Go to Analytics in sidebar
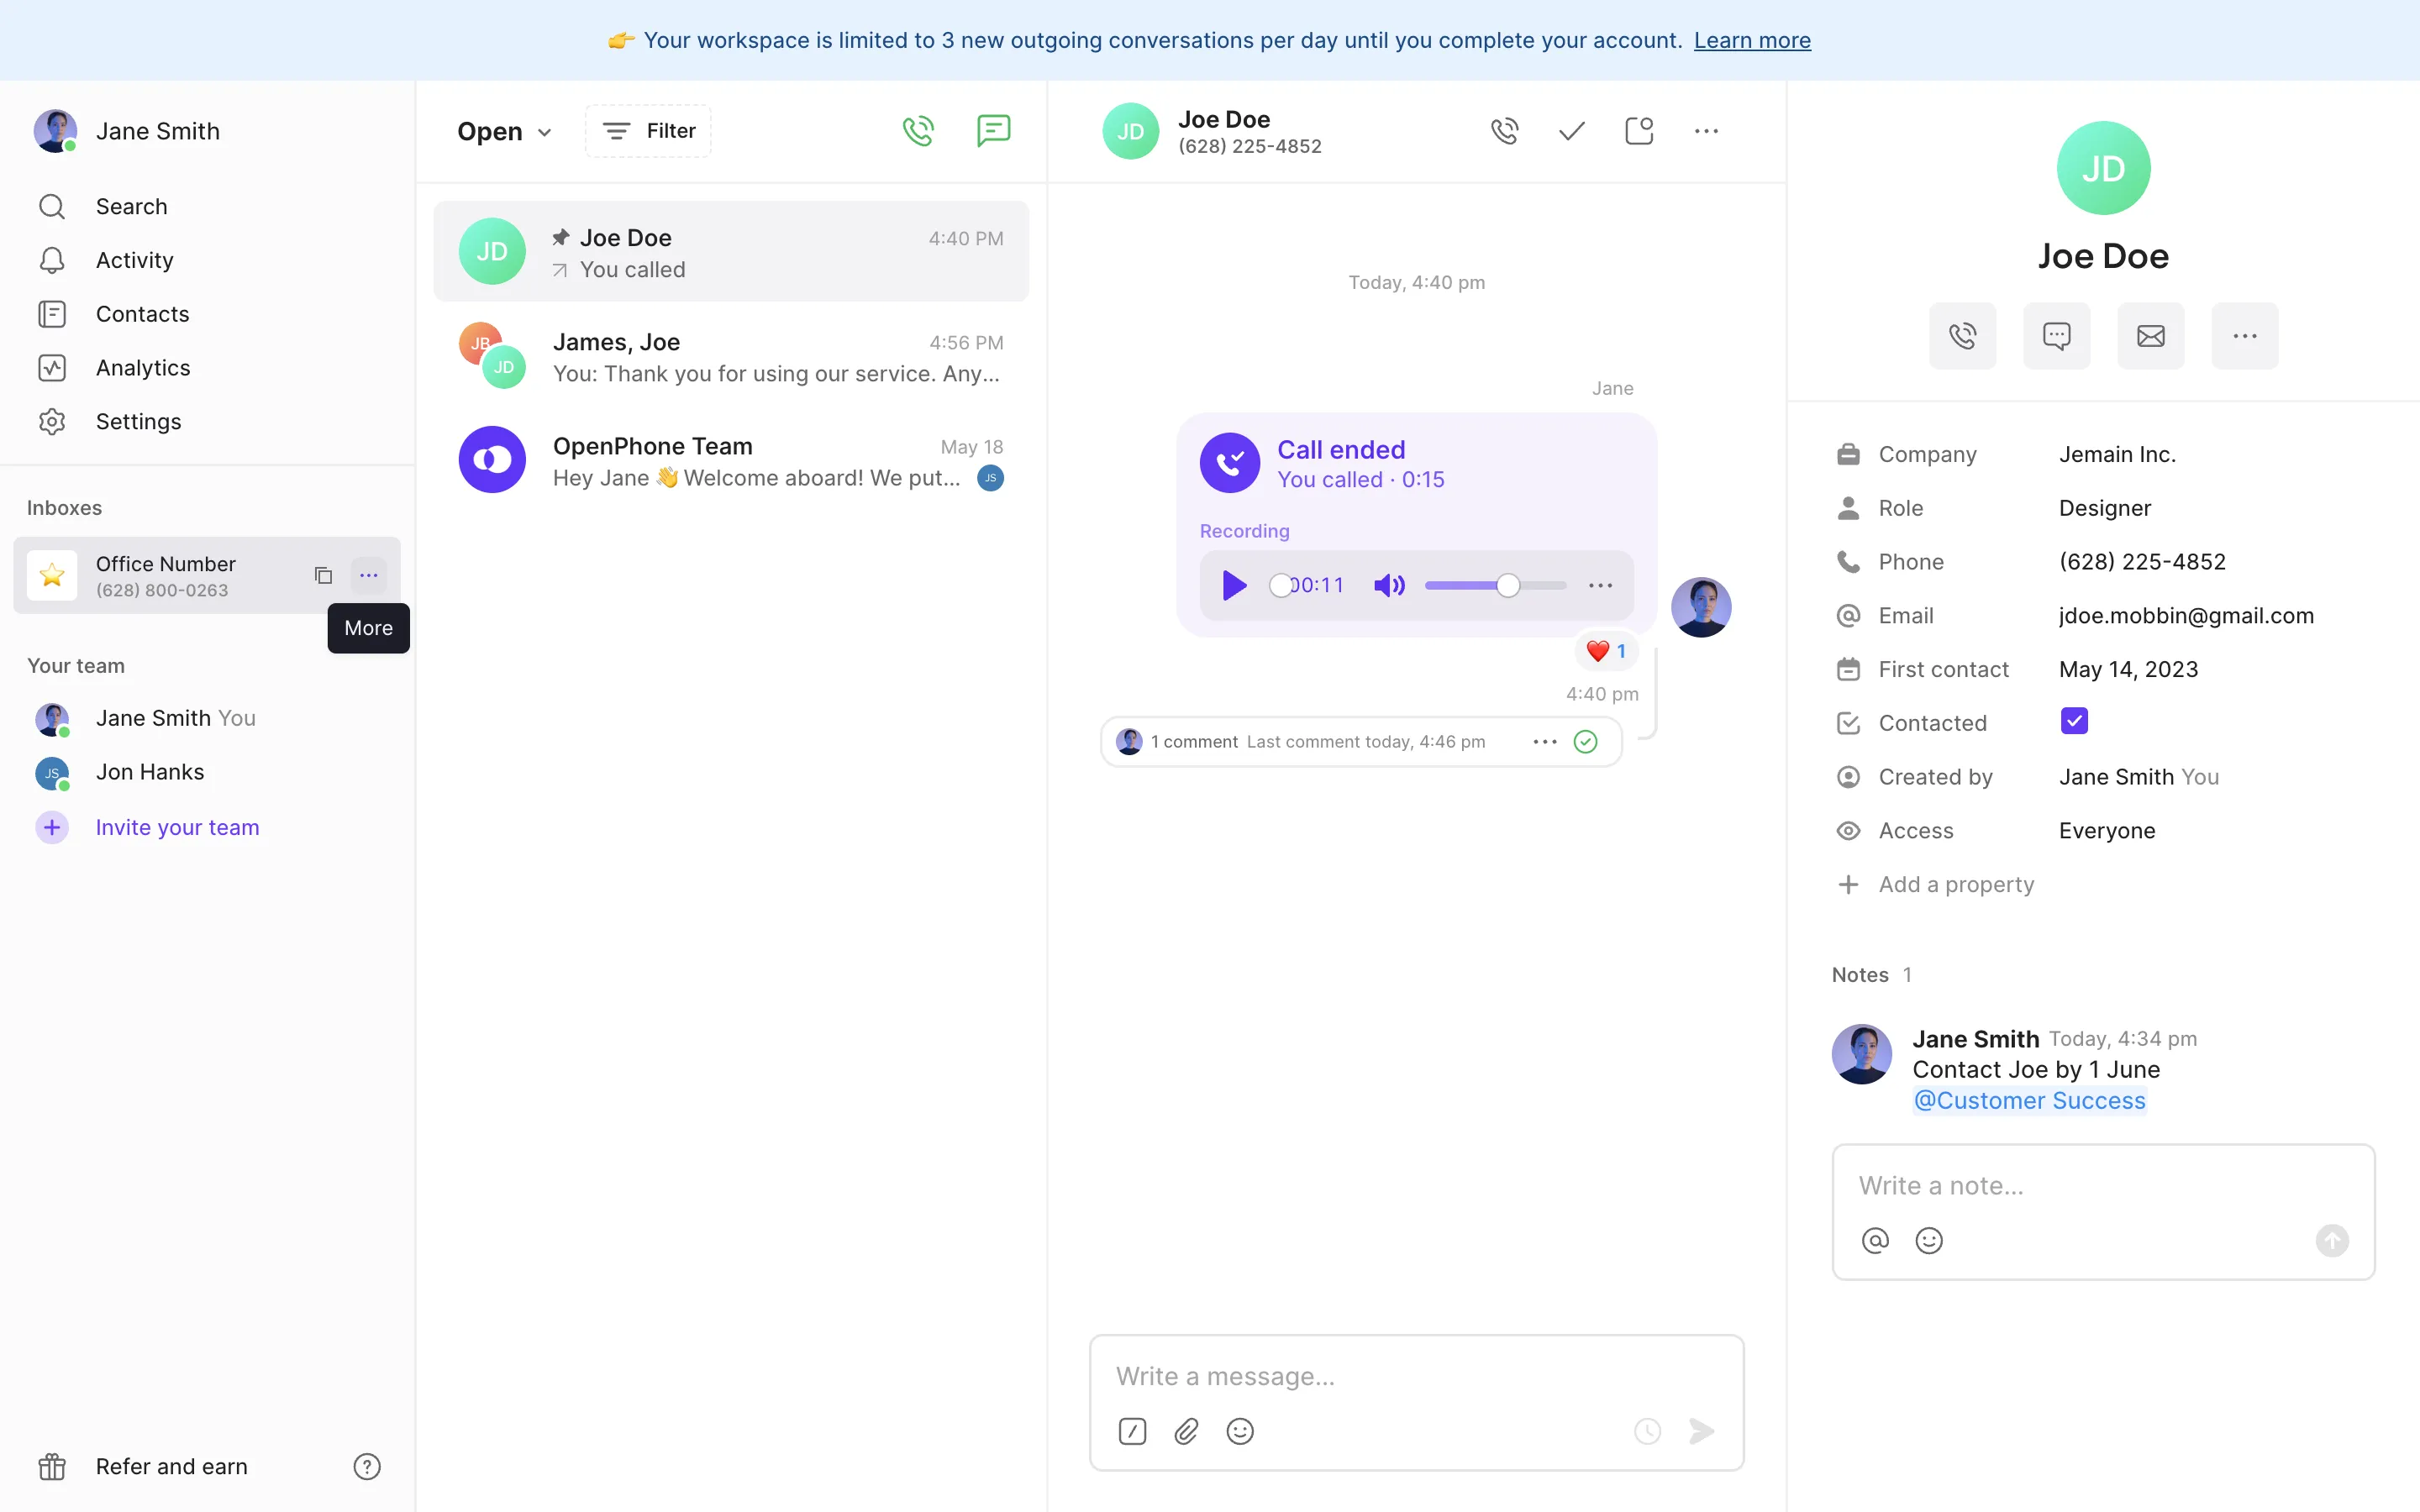Image resolution: width=2420 pixels, height=1512 pixels. point(143,367)
